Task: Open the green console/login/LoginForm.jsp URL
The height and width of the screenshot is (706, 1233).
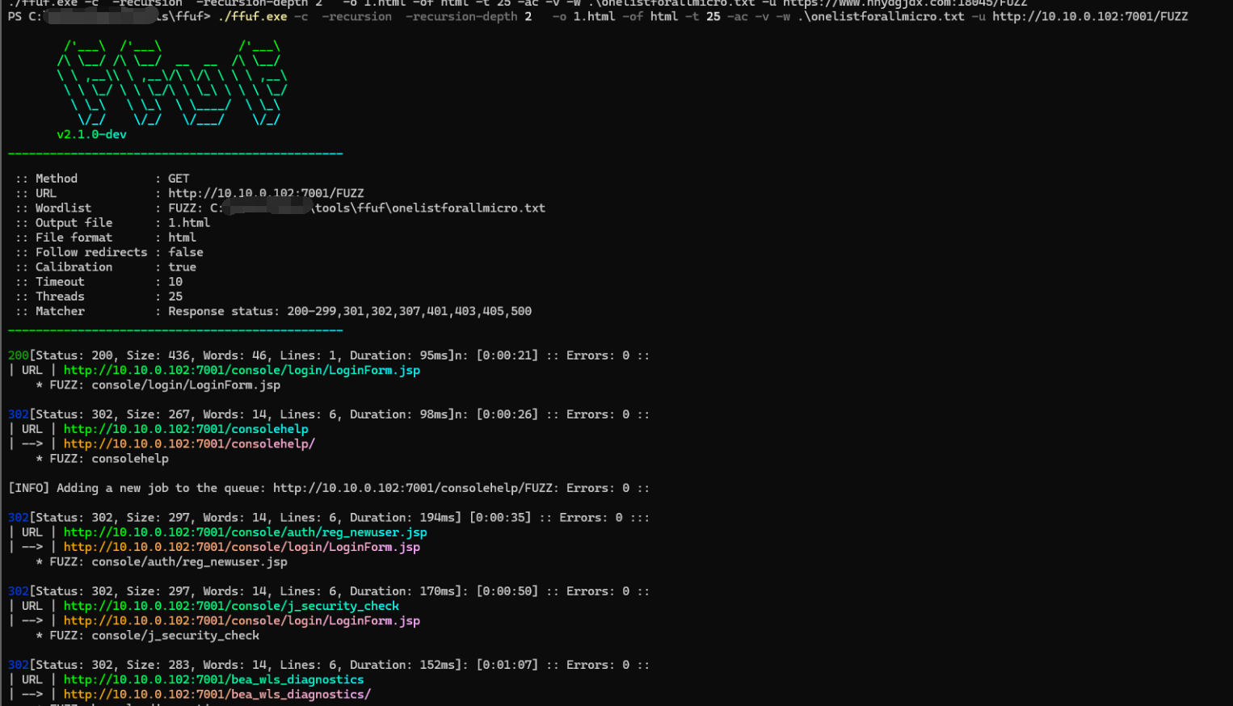Action: tap(242, 371)
